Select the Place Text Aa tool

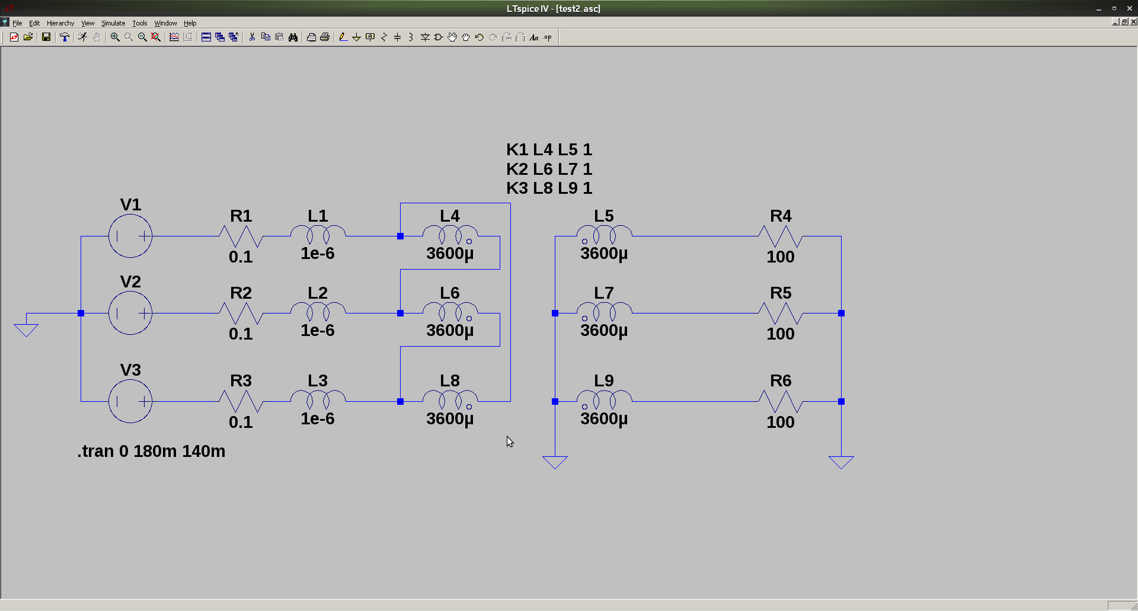[x=534, y=37]
